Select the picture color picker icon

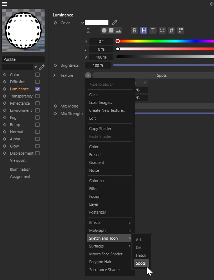point(118,31)
